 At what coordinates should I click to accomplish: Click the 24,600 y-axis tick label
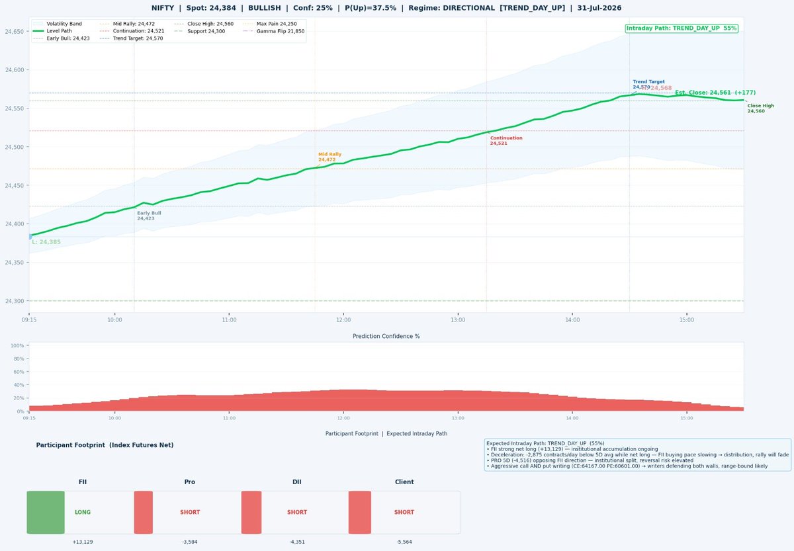click(x=15, y=69)
